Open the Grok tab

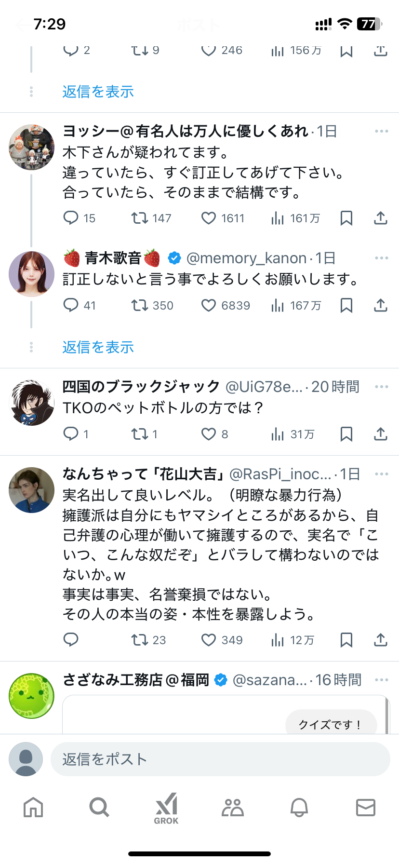point(166,808)
